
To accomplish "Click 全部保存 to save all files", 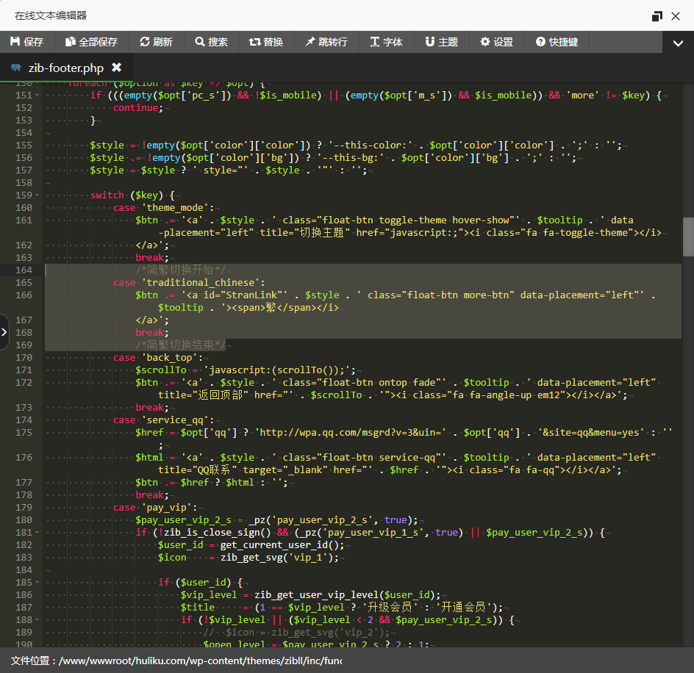I will click(91, 42).
